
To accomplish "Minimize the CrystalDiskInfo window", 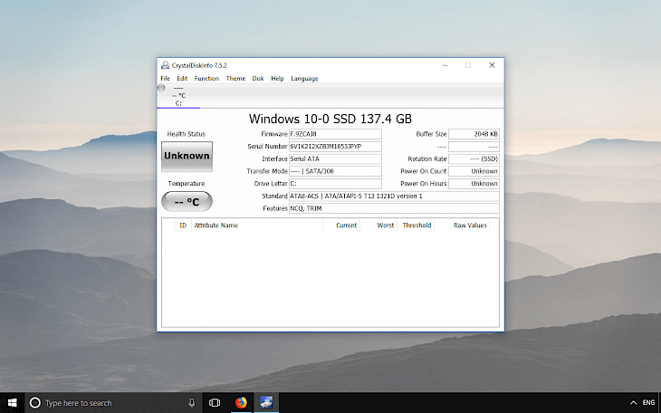I will pos(445,65).
